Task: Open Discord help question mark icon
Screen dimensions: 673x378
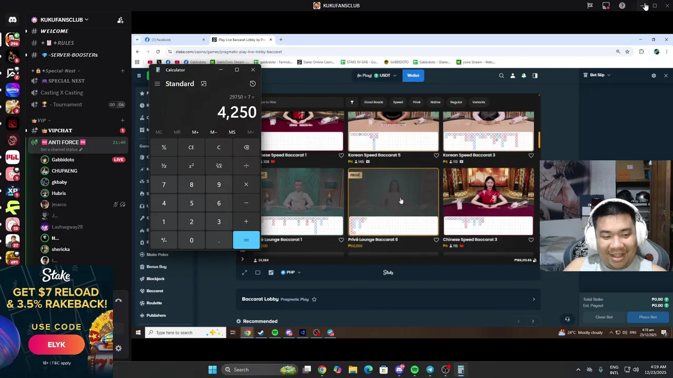Action: (622, 6)
